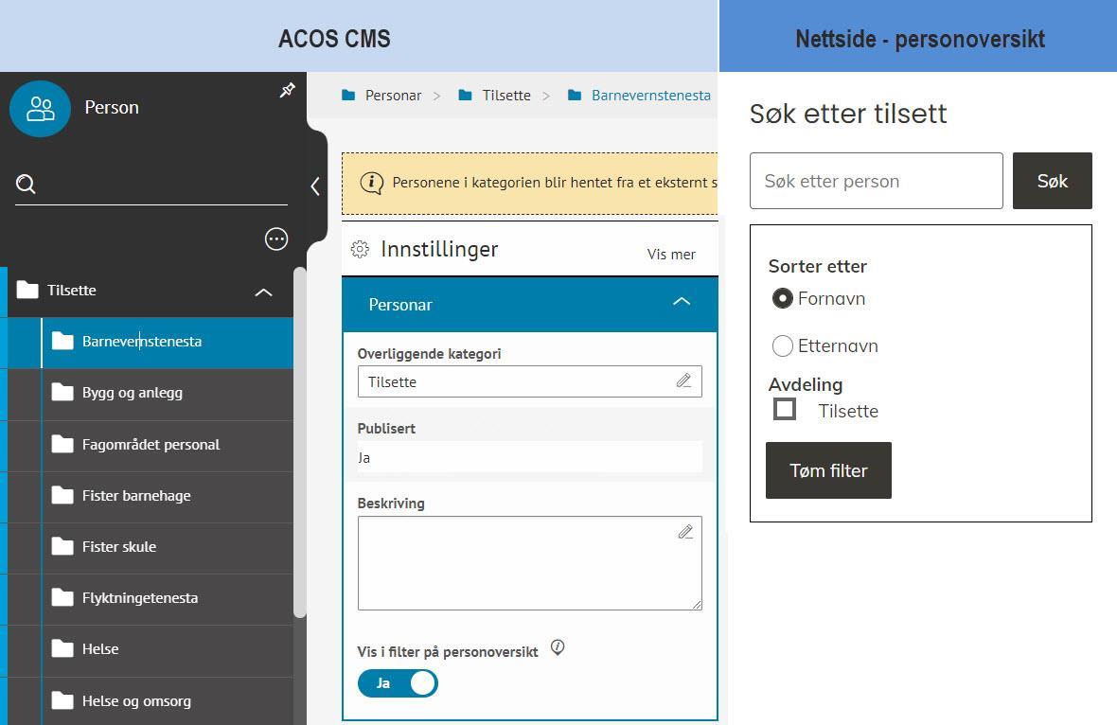Show info tooltip for Vis i filter
The image size is (1117, 725).
pyautogui.click(x=558, y=648)
